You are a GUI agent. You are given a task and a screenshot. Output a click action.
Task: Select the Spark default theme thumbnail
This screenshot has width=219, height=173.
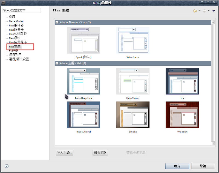tap(83, 40)
